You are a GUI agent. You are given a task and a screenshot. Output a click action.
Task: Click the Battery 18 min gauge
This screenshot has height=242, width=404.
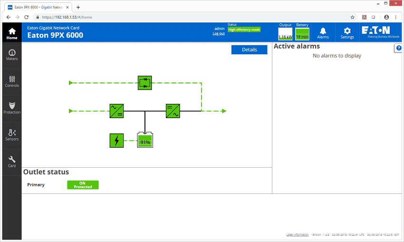(302, 34)
